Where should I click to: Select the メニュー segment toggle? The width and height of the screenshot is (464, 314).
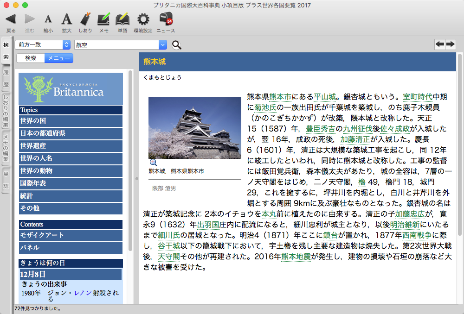pyautogui.click(x=59, y=58)
